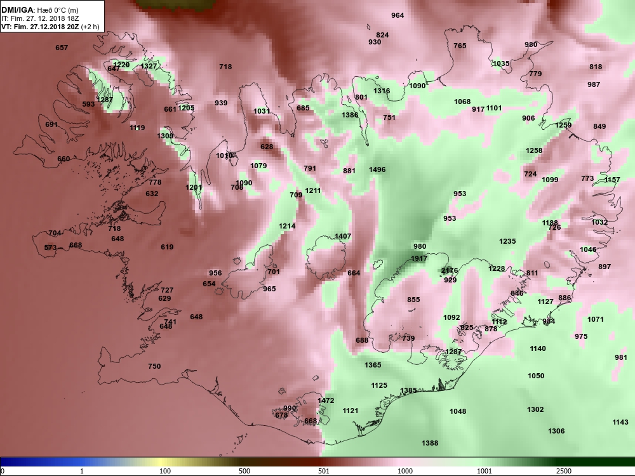
Task: Click the value 724
Action: click(x=530, y=174)
